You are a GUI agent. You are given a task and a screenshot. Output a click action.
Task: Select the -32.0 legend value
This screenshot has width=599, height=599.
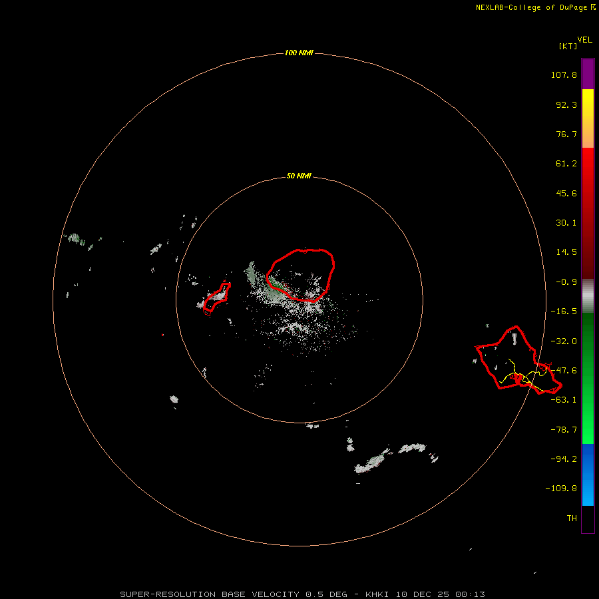click(564, 341)
